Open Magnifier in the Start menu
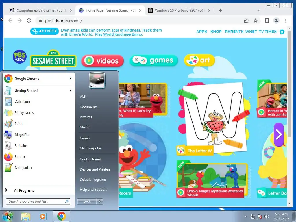Viewport: 296px width, 222px height. [x=39, y=135]
